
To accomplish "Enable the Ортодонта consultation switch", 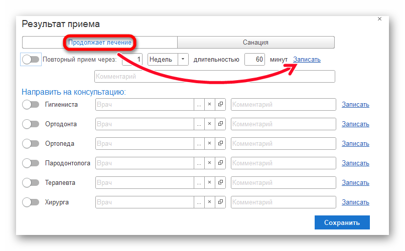I will pyautogui.click(x=31, y=124).
